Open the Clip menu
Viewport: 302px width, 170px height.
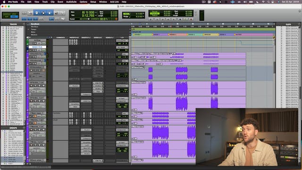coord(52,2)
